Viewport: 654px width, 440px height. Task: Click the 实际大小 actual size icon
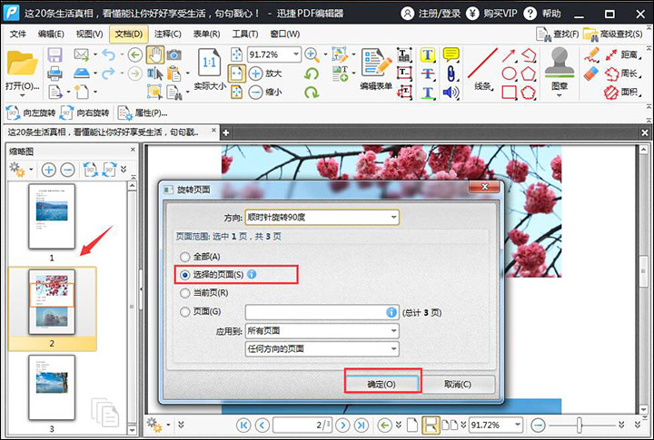(208, 65)
